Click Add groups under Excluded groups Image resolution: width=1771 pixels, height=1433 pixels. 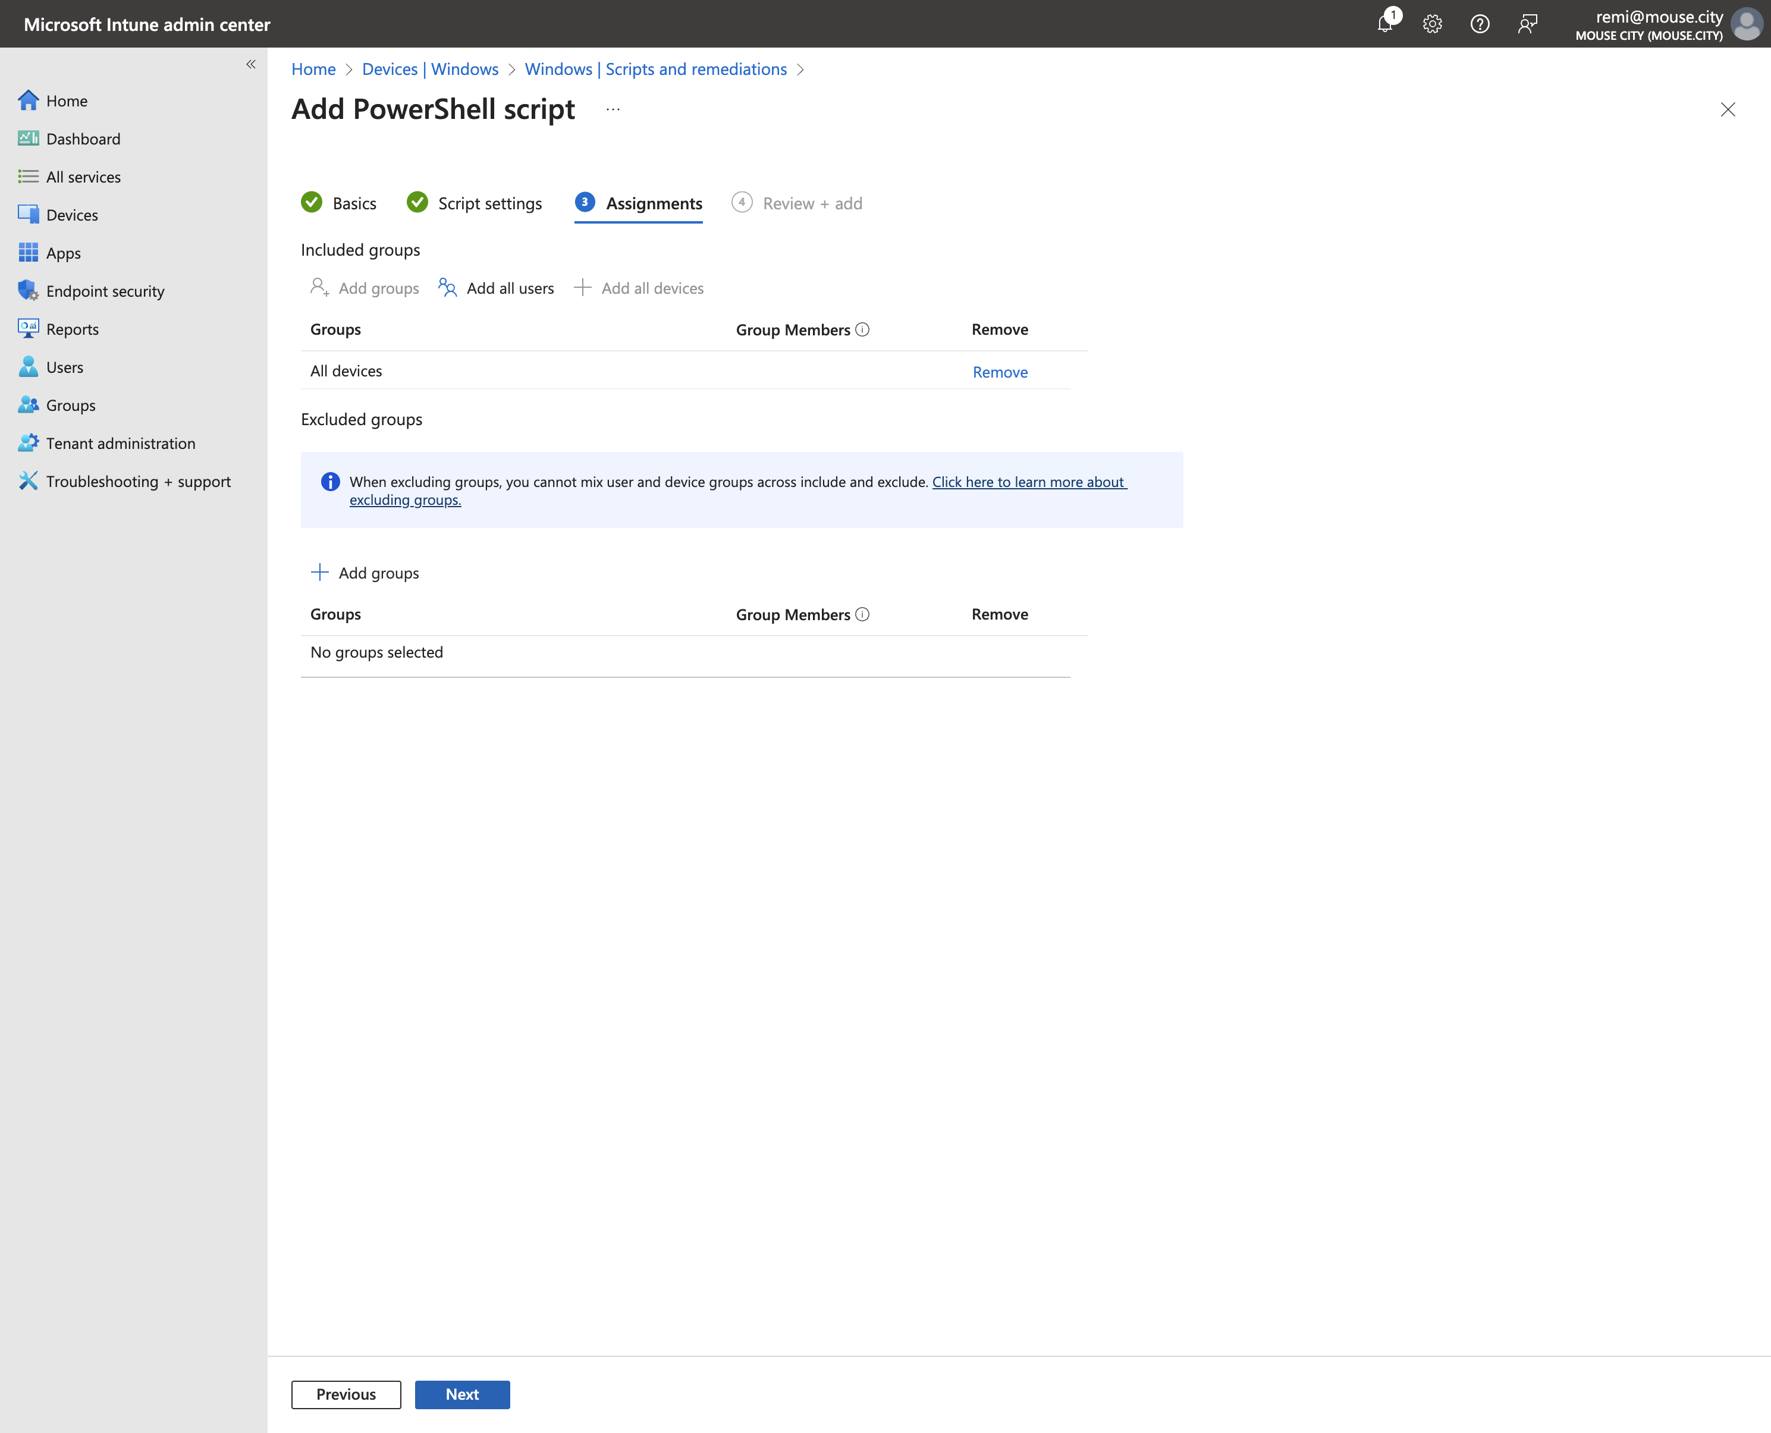click(365, 573)
